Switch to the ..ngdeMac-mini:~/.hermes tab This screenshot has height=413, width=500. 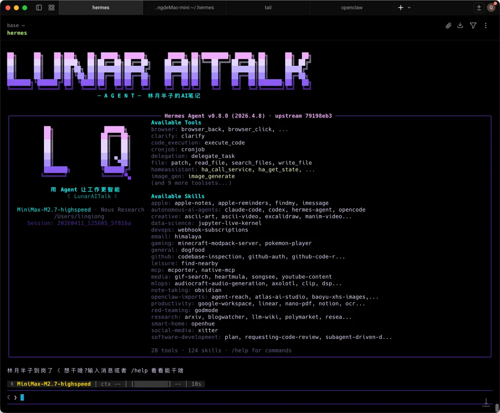(184, 8)
